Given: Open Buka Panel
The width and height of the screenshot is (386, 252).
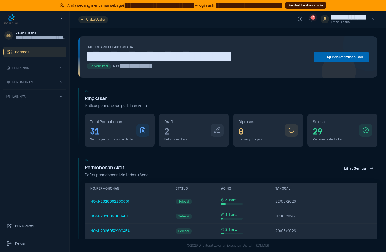Looking at the screenshot, I should tap(35, 226).
